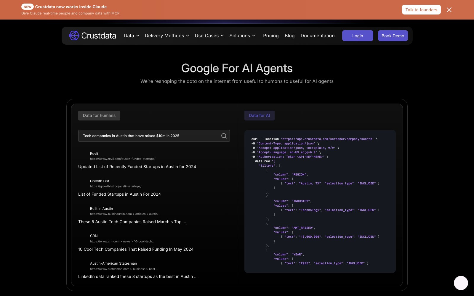
Task: Close the announcement banner
Action: pyautogui.click(x=449, y=10)
